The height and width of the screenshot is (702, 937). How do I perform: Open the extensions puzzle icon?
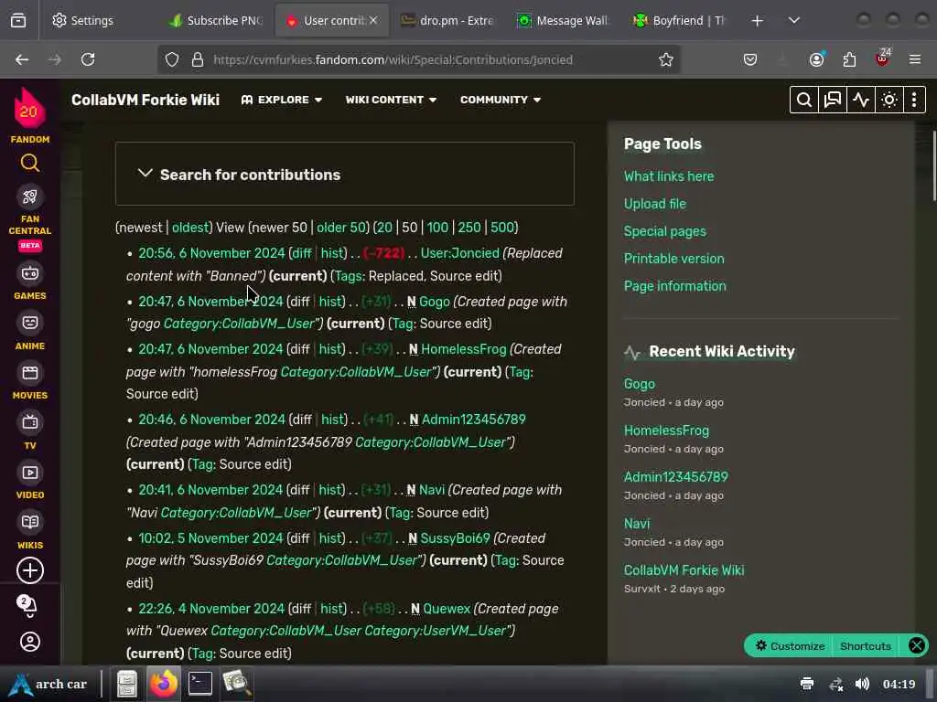click(x=849, y=59)
